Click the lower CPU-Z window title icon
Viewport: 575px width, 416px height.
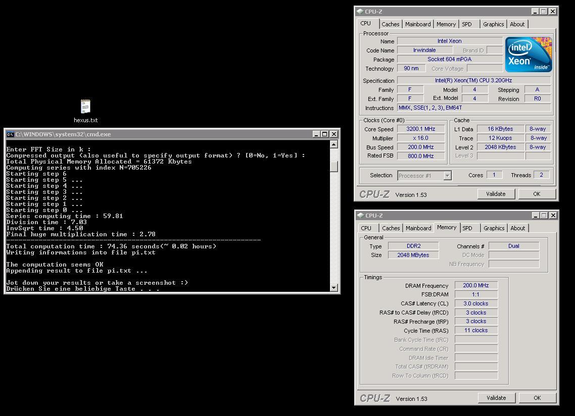point(360,216)
